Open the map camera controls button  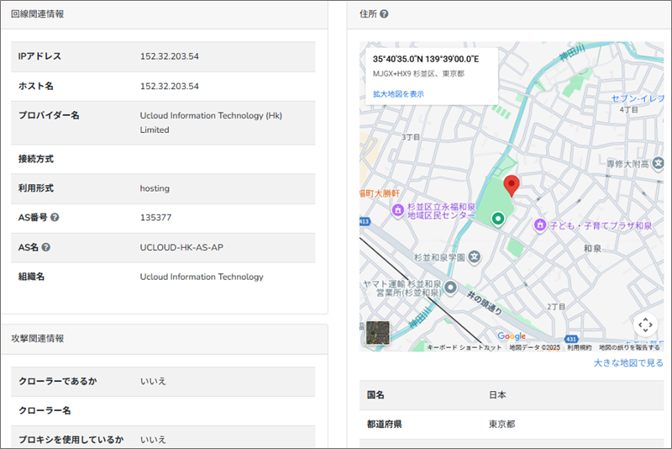pos(644,325)
